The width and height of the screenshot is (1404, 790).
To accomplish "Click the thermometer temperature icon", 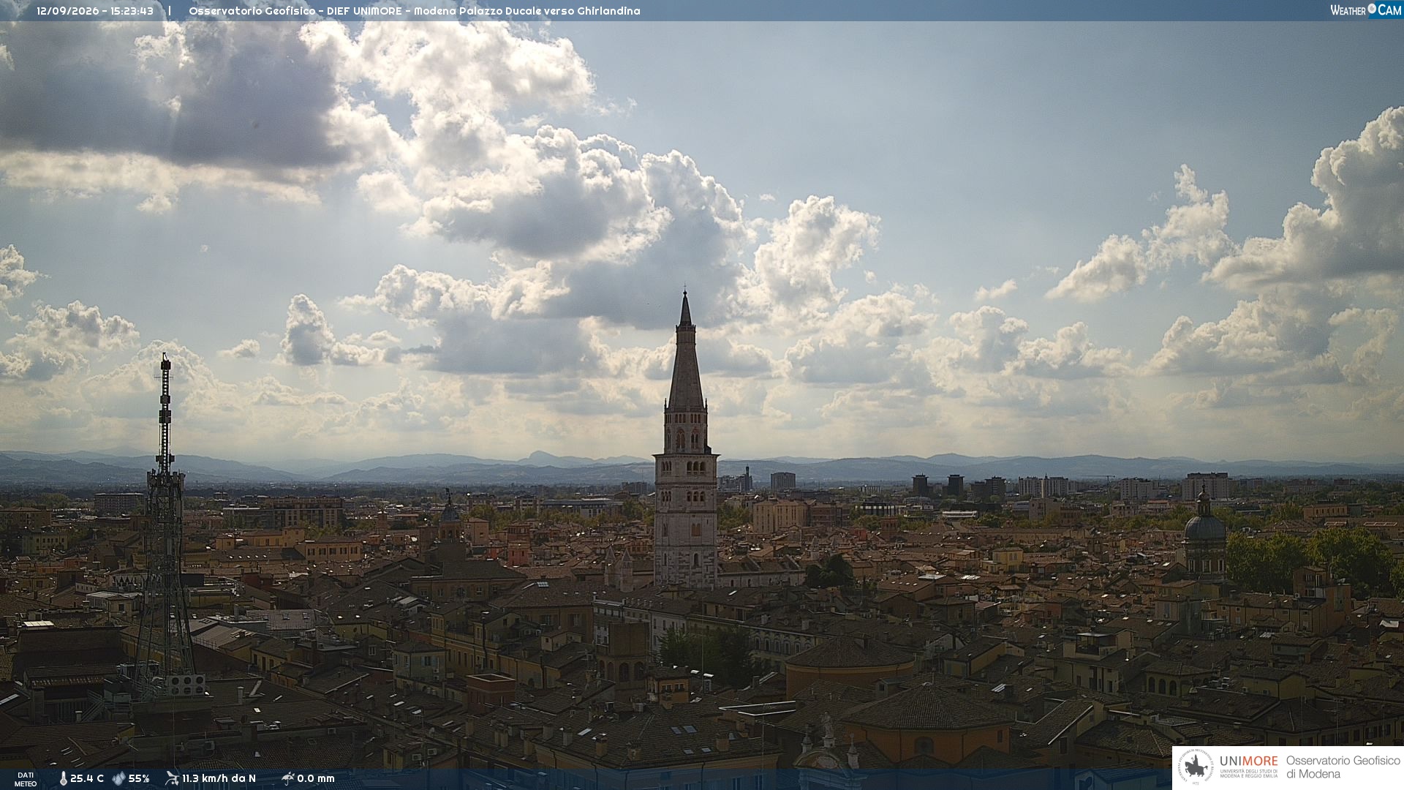I will click(63, 779).
